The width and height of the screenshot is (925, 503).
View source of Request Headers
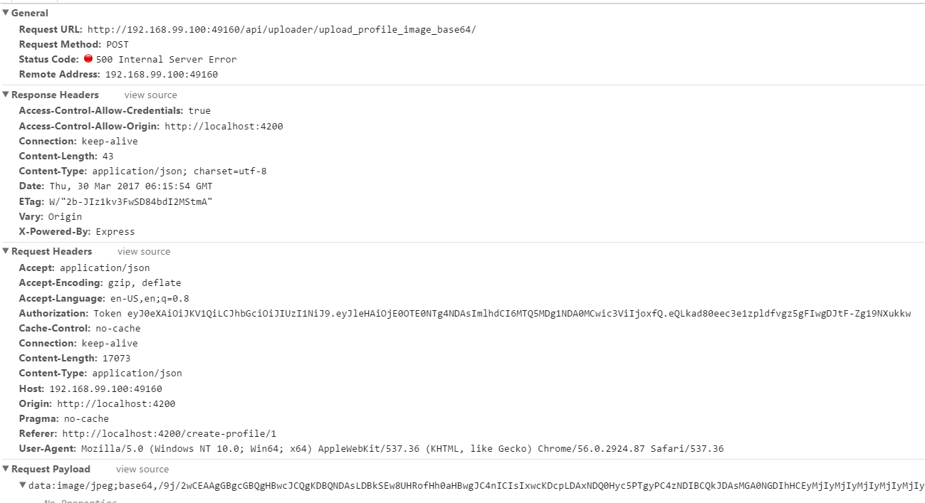(143, 251)
